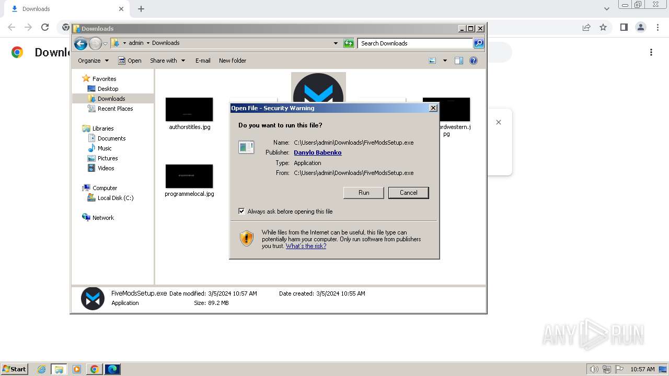Open a new Chrome tab

coord(141,9)
